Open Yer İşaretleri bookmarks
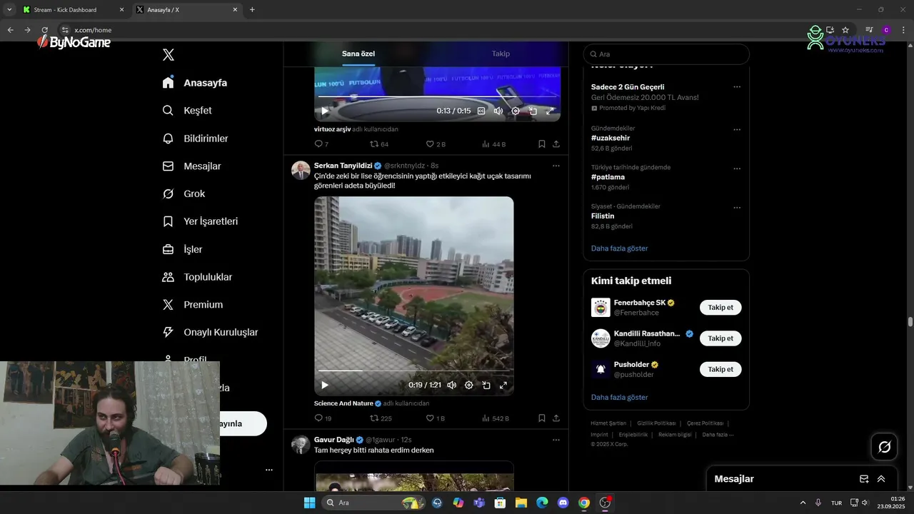914x514 pixels. click(200, 221)
